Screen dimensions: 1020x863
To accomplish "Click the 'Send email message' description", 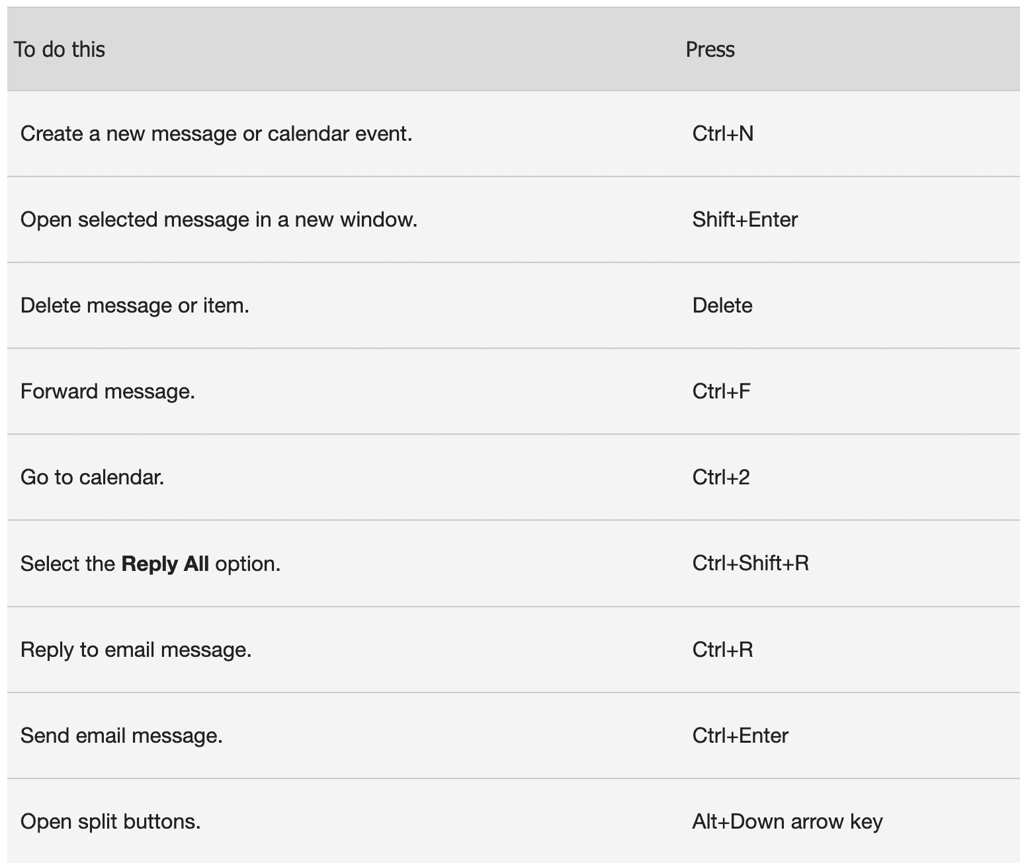I will click(122, 735).
